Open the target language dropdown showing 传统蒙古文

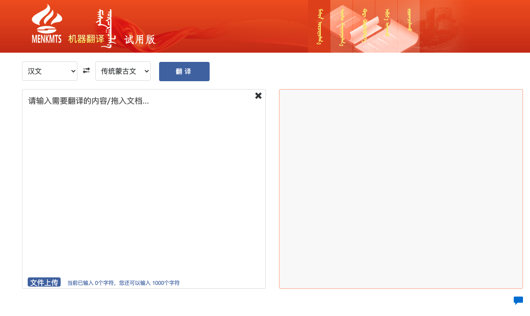click(x=123, y=71)
